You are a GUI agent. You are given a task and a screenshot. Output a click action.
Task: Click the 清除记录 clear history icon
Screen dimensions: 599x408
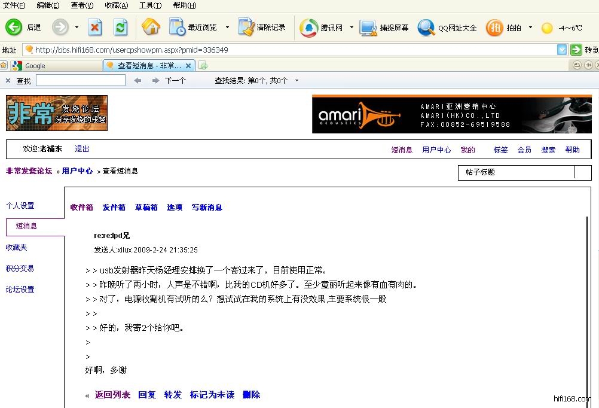point(246,28)
